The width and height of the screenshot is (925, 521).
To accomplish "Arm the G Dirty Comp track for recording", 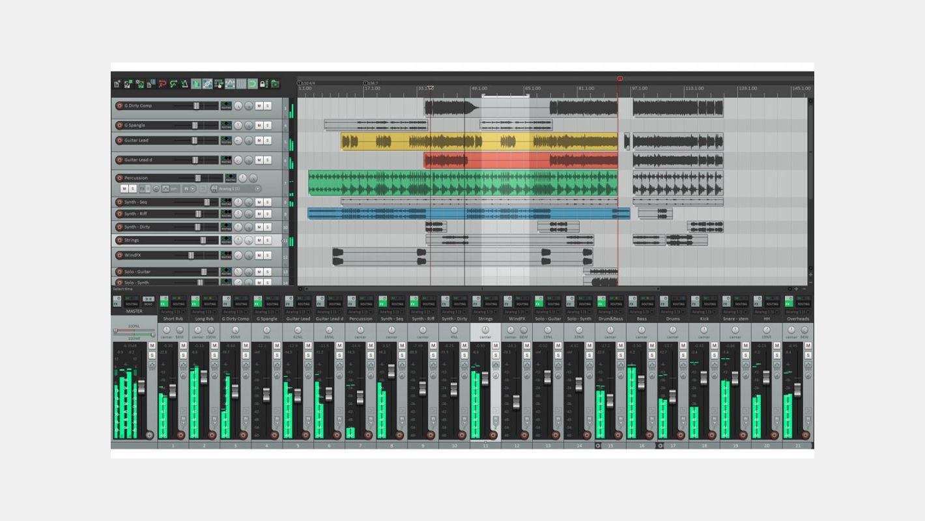I will pos(119,106).
